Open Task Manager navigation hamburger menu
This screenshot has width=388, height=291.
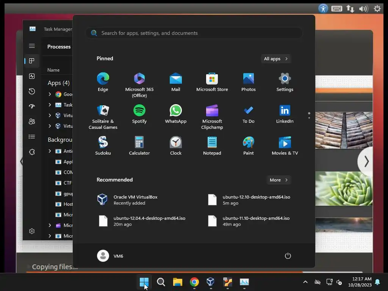tap(32, 46)
